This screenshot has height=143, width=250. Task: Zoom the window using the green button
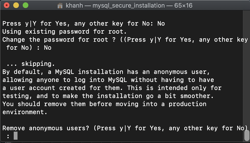[x=25, y=5]
